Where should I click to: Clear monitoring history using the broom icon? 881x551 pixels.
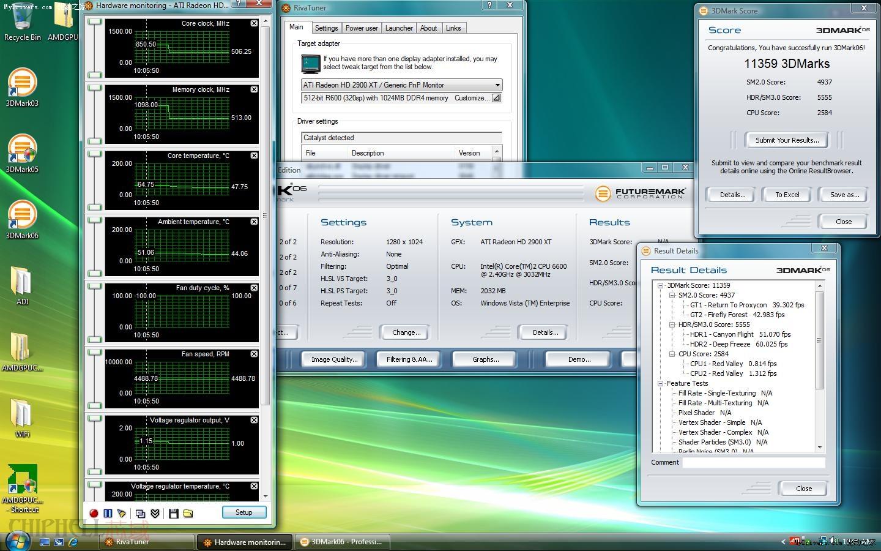pos(122,513)
